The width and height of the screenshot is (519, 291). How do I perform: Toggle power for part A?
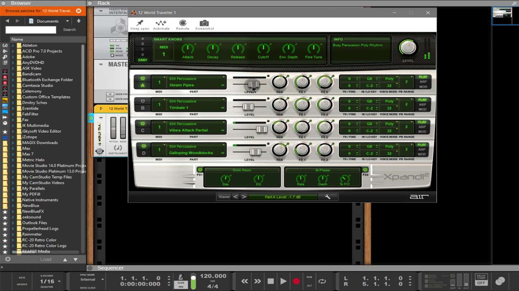(x=142, y=78)
